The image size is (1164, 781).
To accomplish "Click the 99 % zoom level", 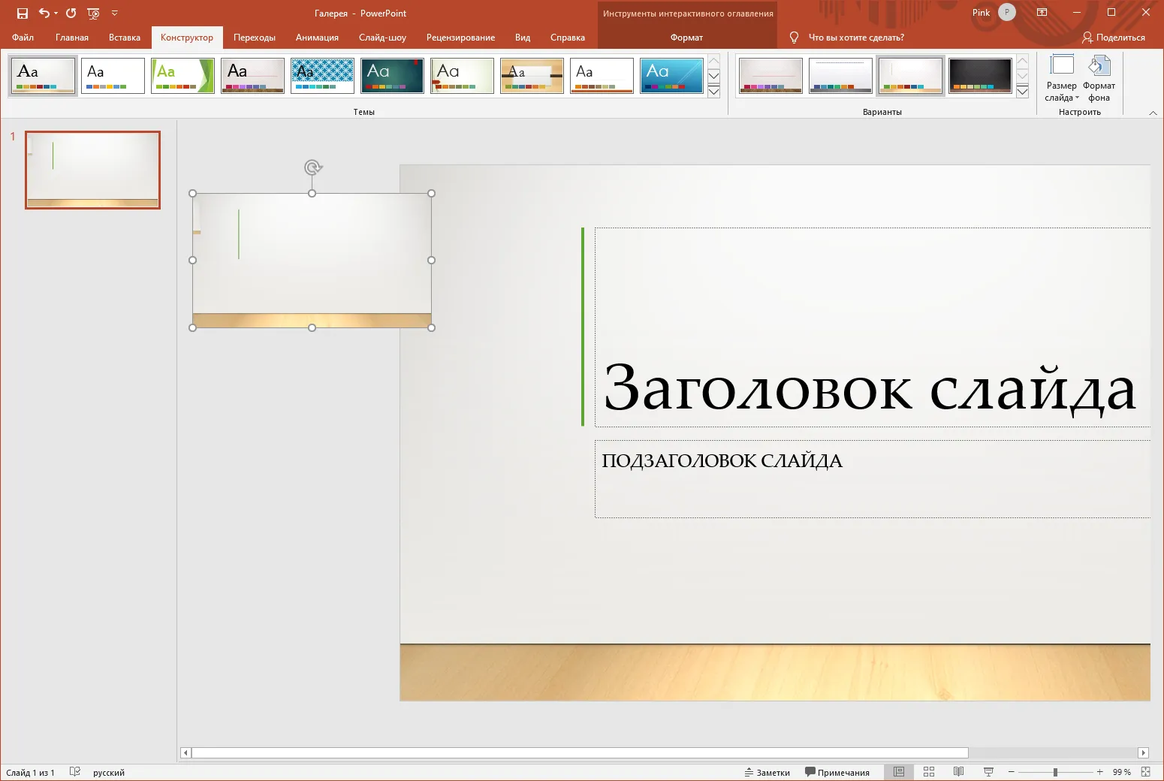I will click(1122, 773).
